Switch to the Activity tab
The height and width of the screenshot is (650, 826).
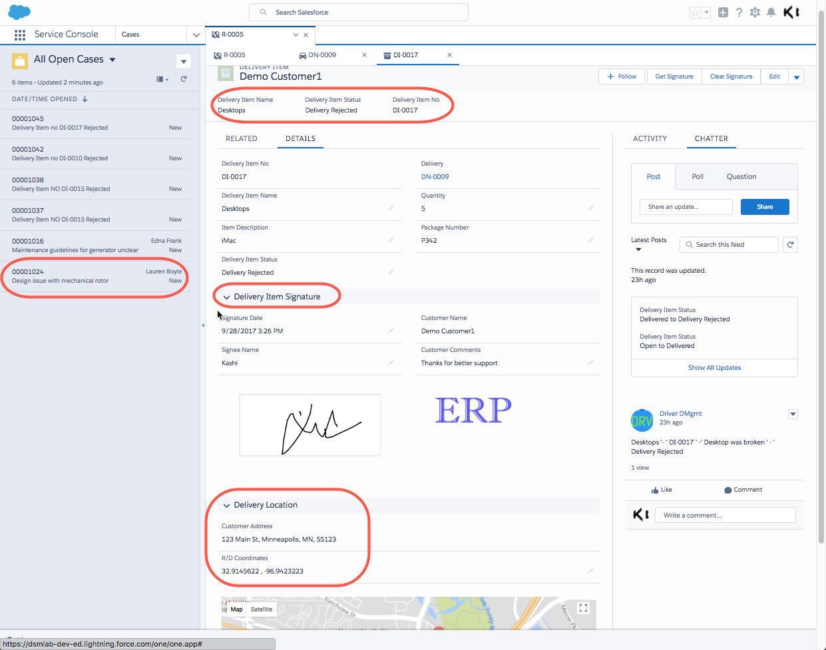pyautogui.click(x=650, y=138)
